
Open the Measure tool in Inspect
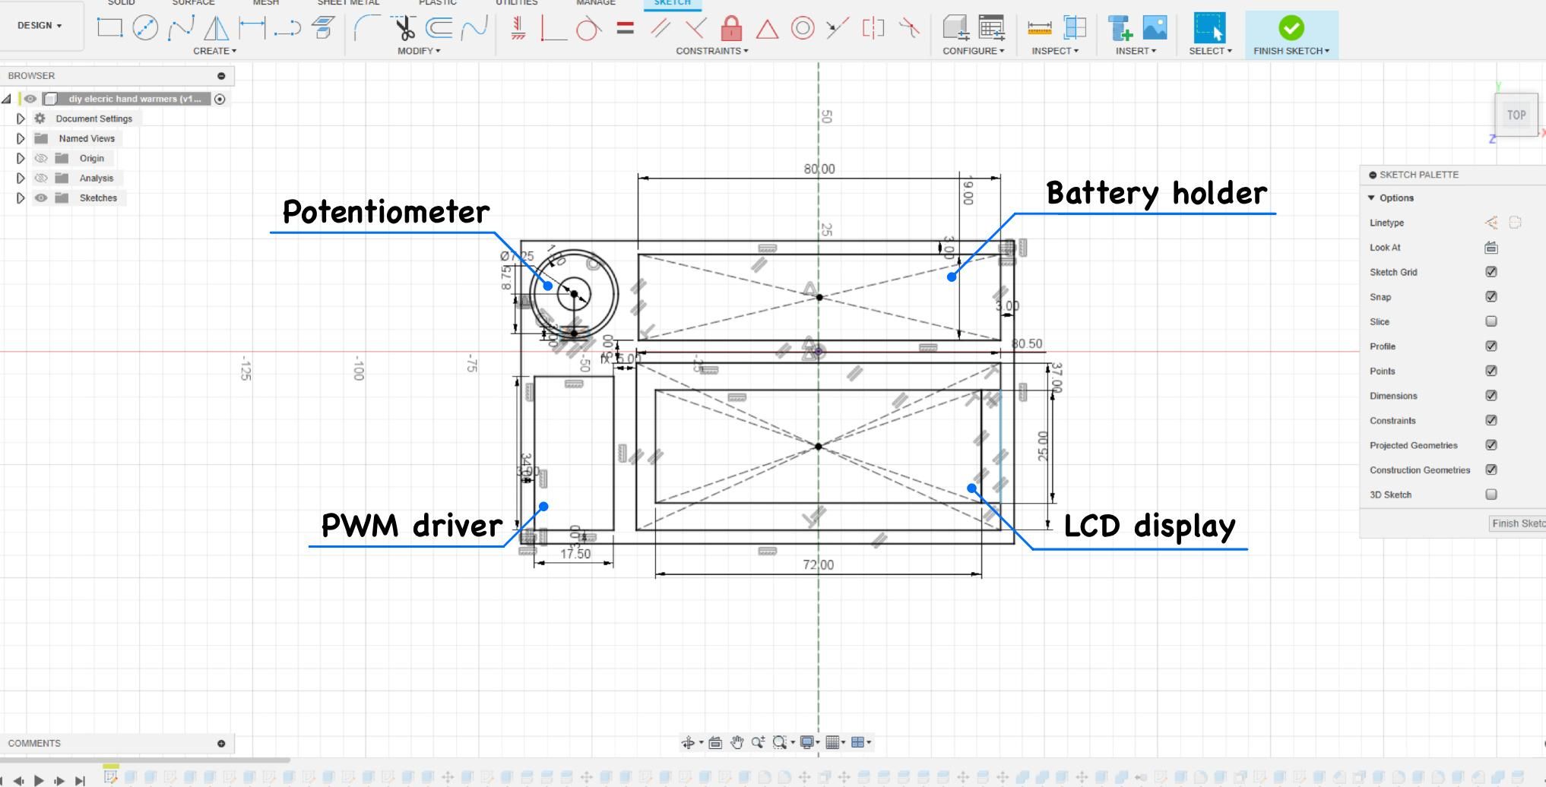pos(1039,28)
